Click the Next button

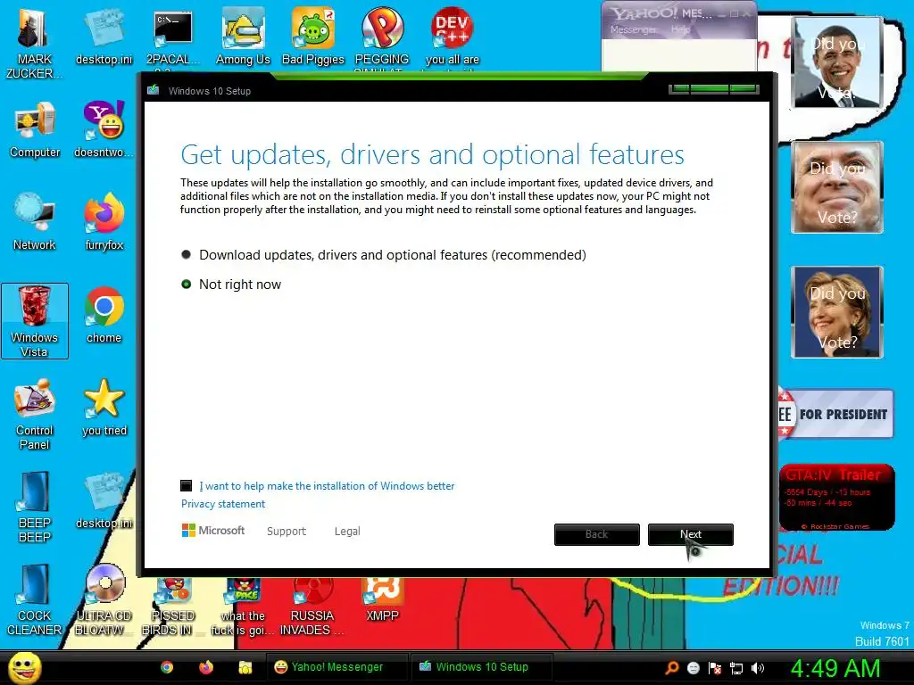[691, 534]
